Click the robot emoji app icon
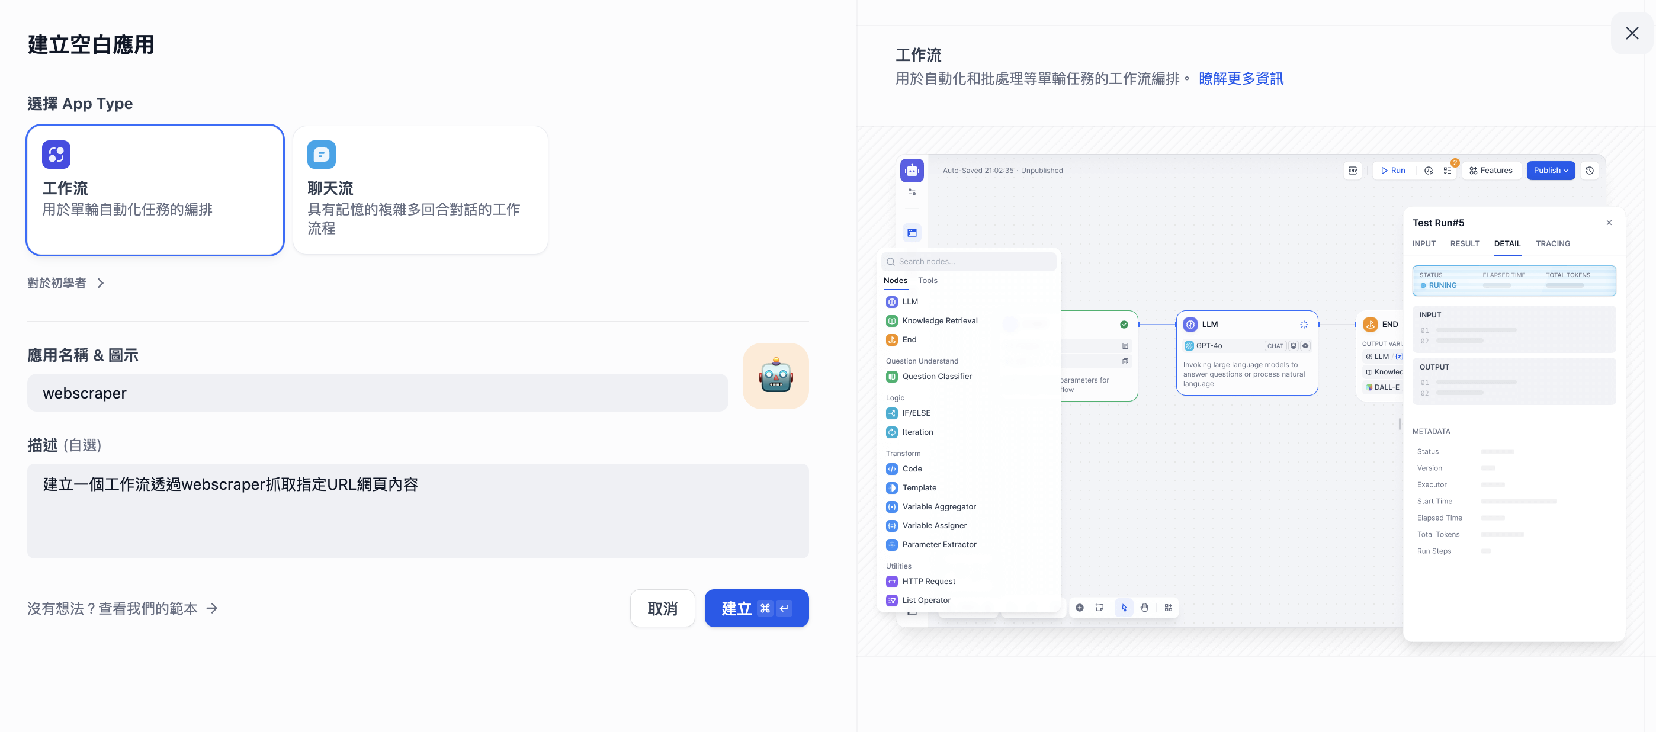Screen dimensions: 1656x732 pyautogui.click(x=775, y=376)
